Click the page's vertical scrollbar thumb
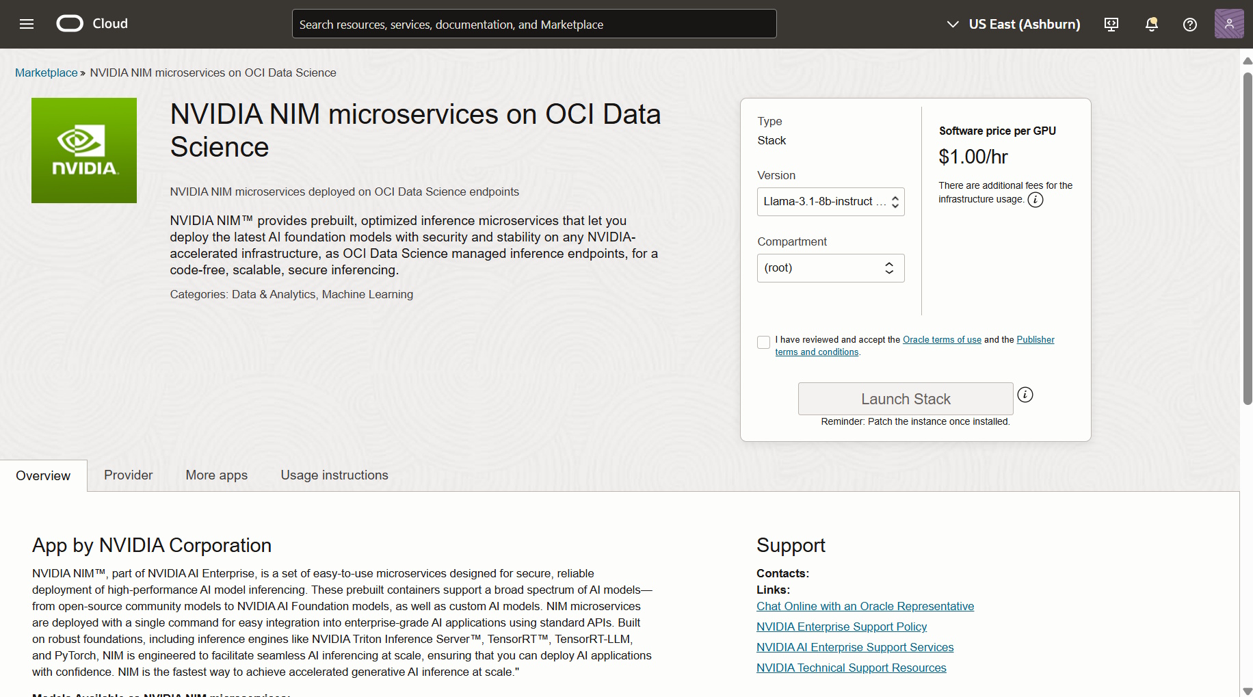This screenshot has height=697, width=1253. (x=1248, y=239)
